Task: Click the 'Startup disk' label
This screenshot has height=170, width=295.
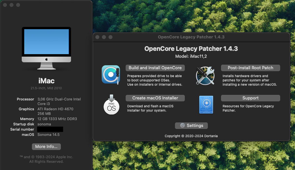Action: coord(24,124)
